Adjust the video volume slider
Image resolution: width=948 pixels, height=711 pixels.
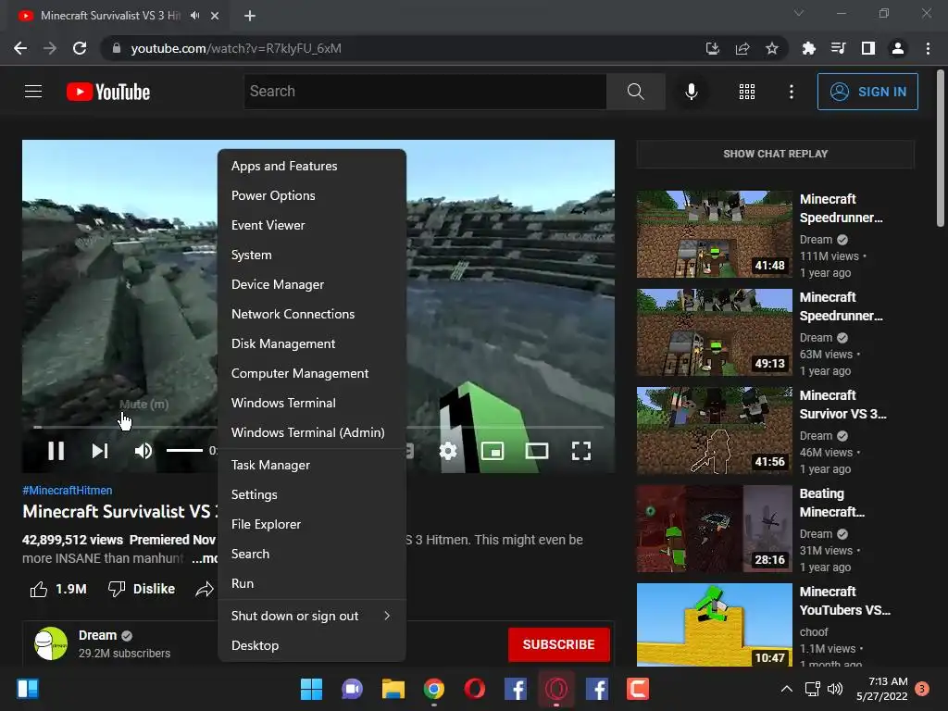pyautogui.click(x=184, y=450)
